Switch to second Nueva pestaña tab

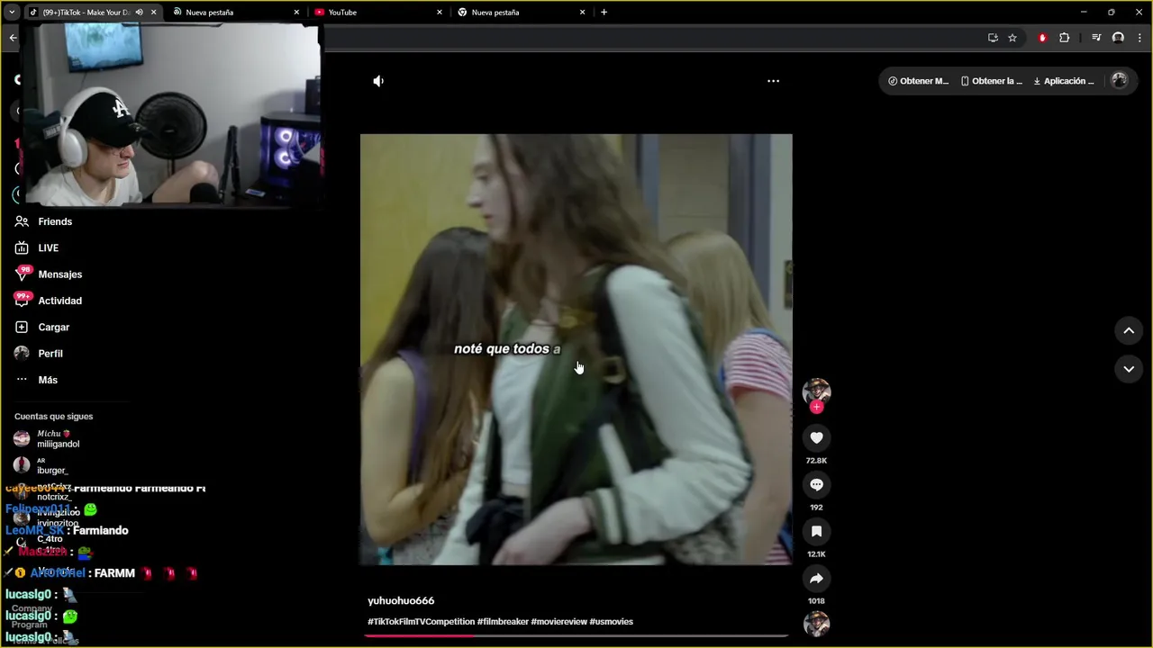point(521,13)
